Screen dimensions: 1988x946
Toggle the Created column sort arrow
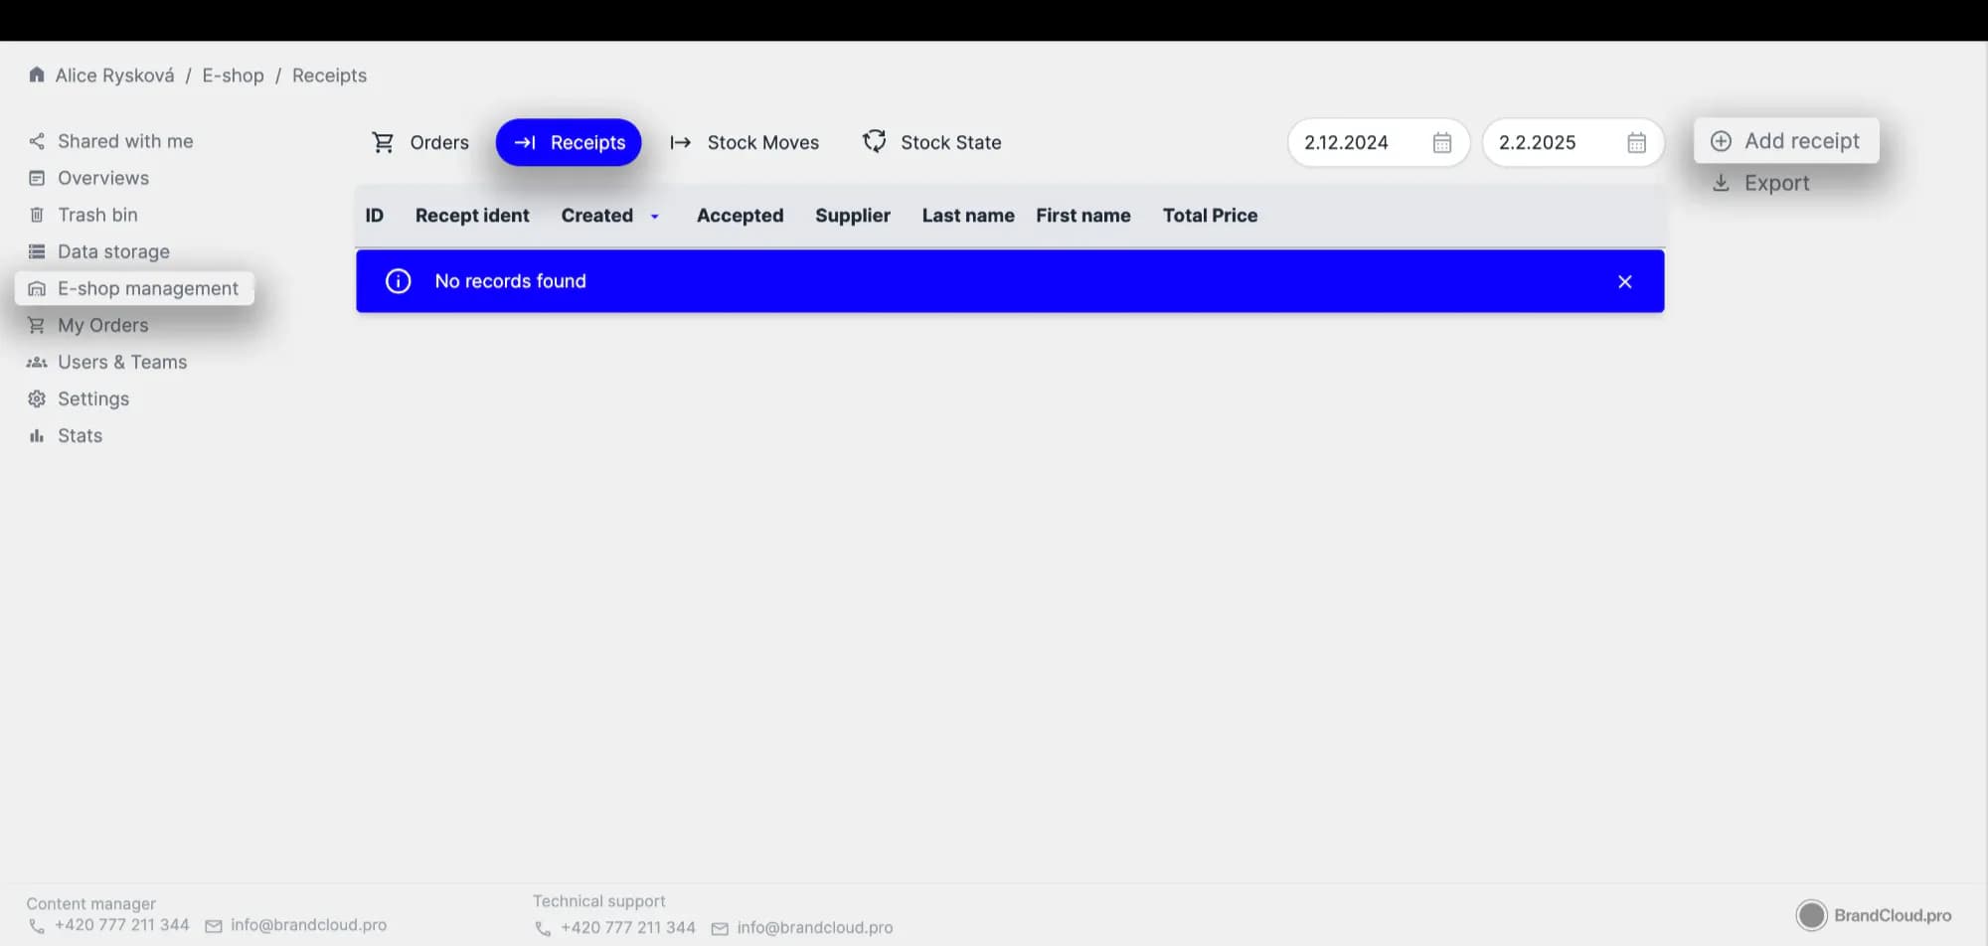(x=655, y=217)
